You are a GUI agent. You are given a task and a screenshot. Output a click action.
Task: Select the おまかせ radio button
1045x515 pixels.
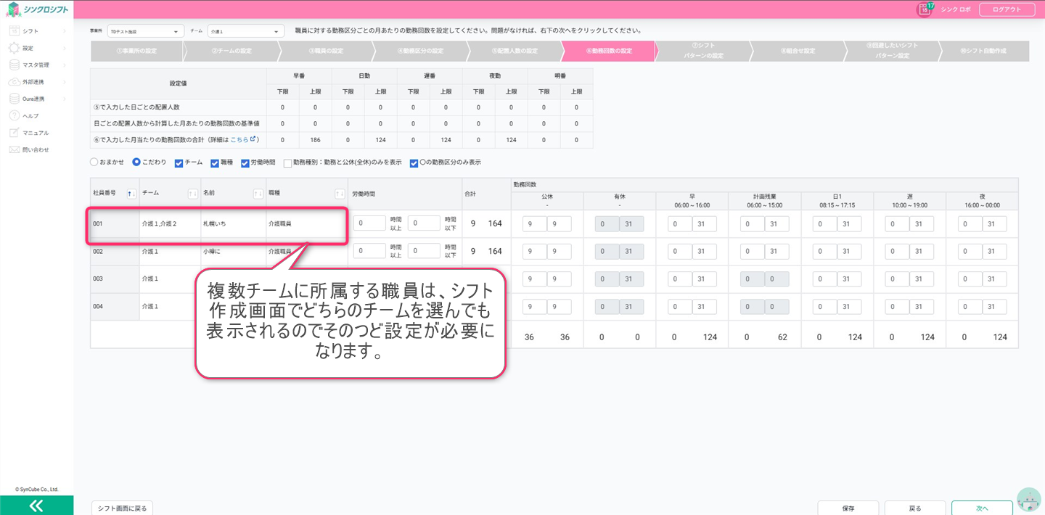click(94, 162)
